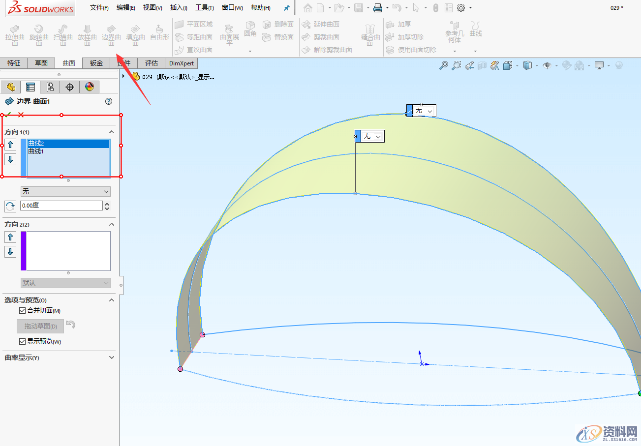
Task: Open the 插入 menu
Action: pyautogui.click(x=179, y=7)
